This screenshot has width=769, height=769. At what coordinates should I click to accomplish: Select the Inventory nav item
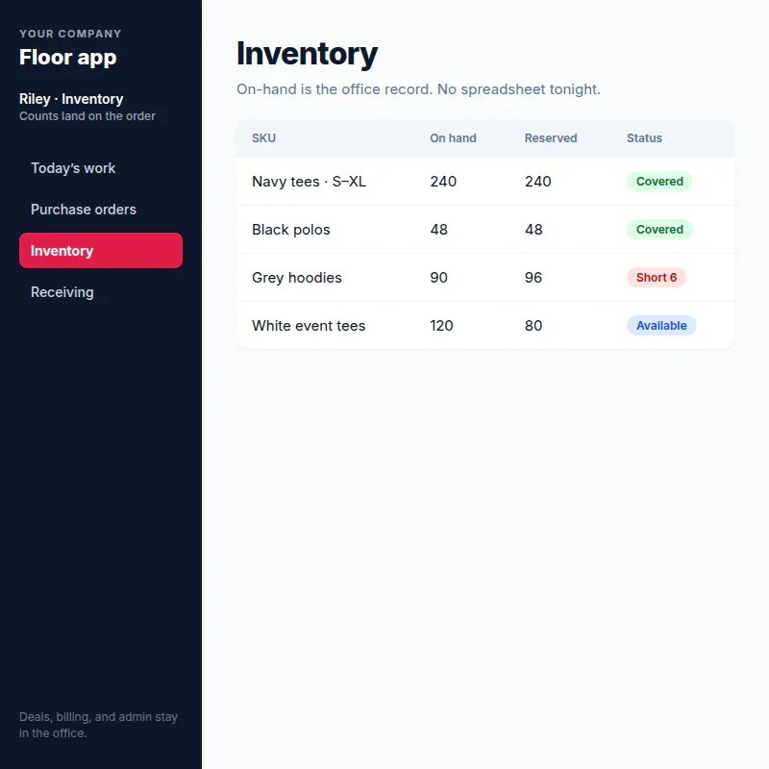click(101, 251)
